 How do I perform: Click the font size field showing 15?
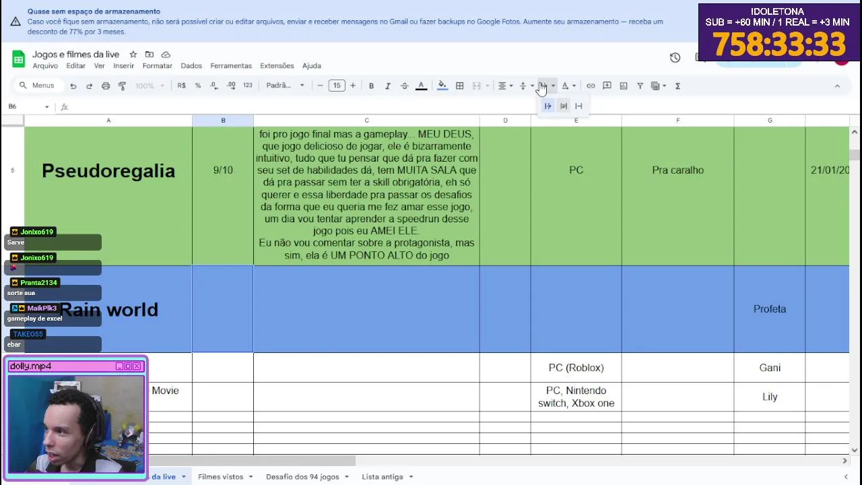pyautogui.click(x=336, y=86)
